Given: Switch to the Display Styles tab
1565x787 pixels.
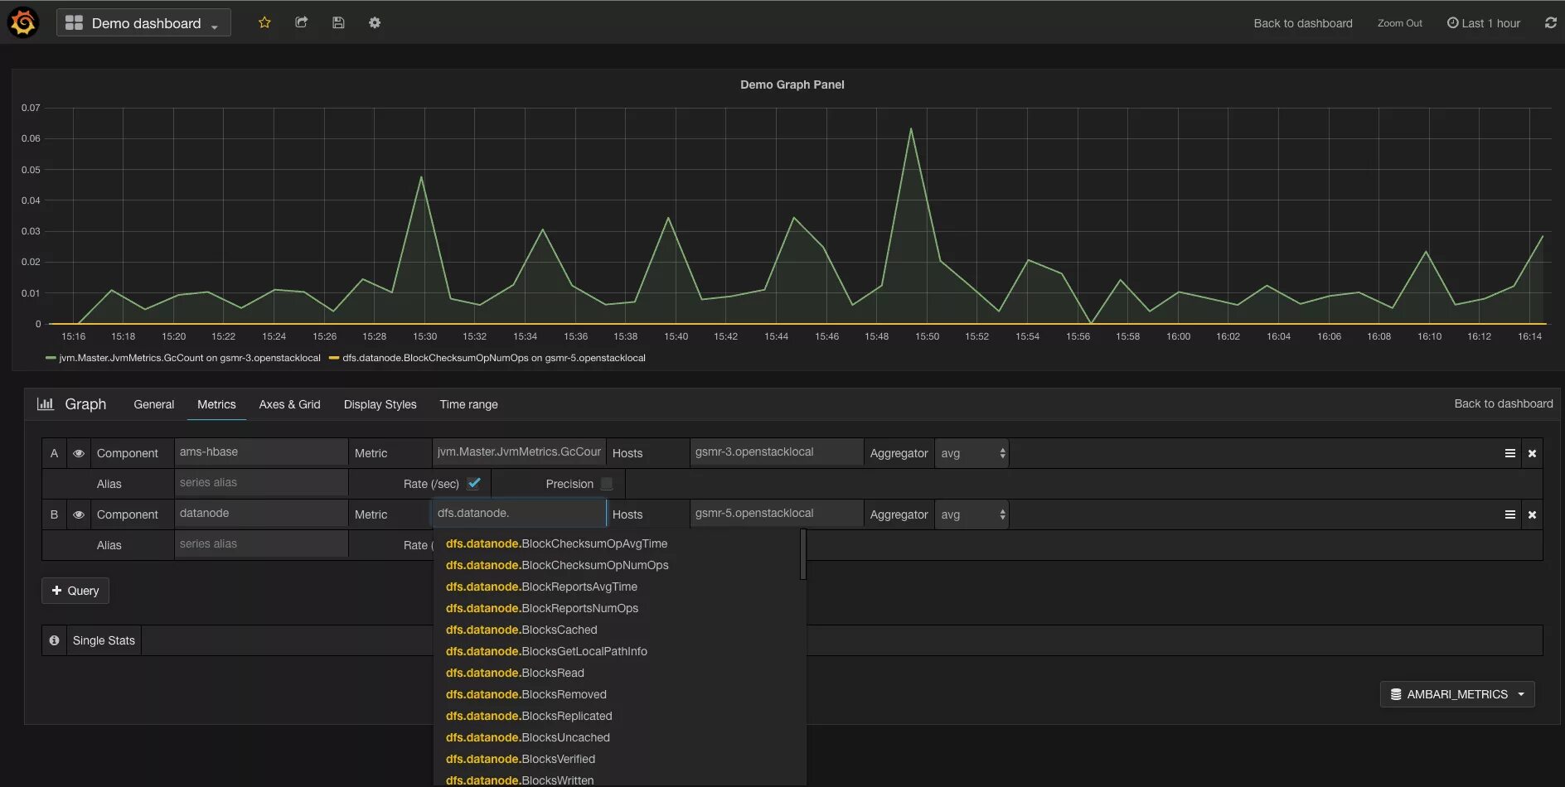Looking at the screenshot, I should [x=380, y=404].
